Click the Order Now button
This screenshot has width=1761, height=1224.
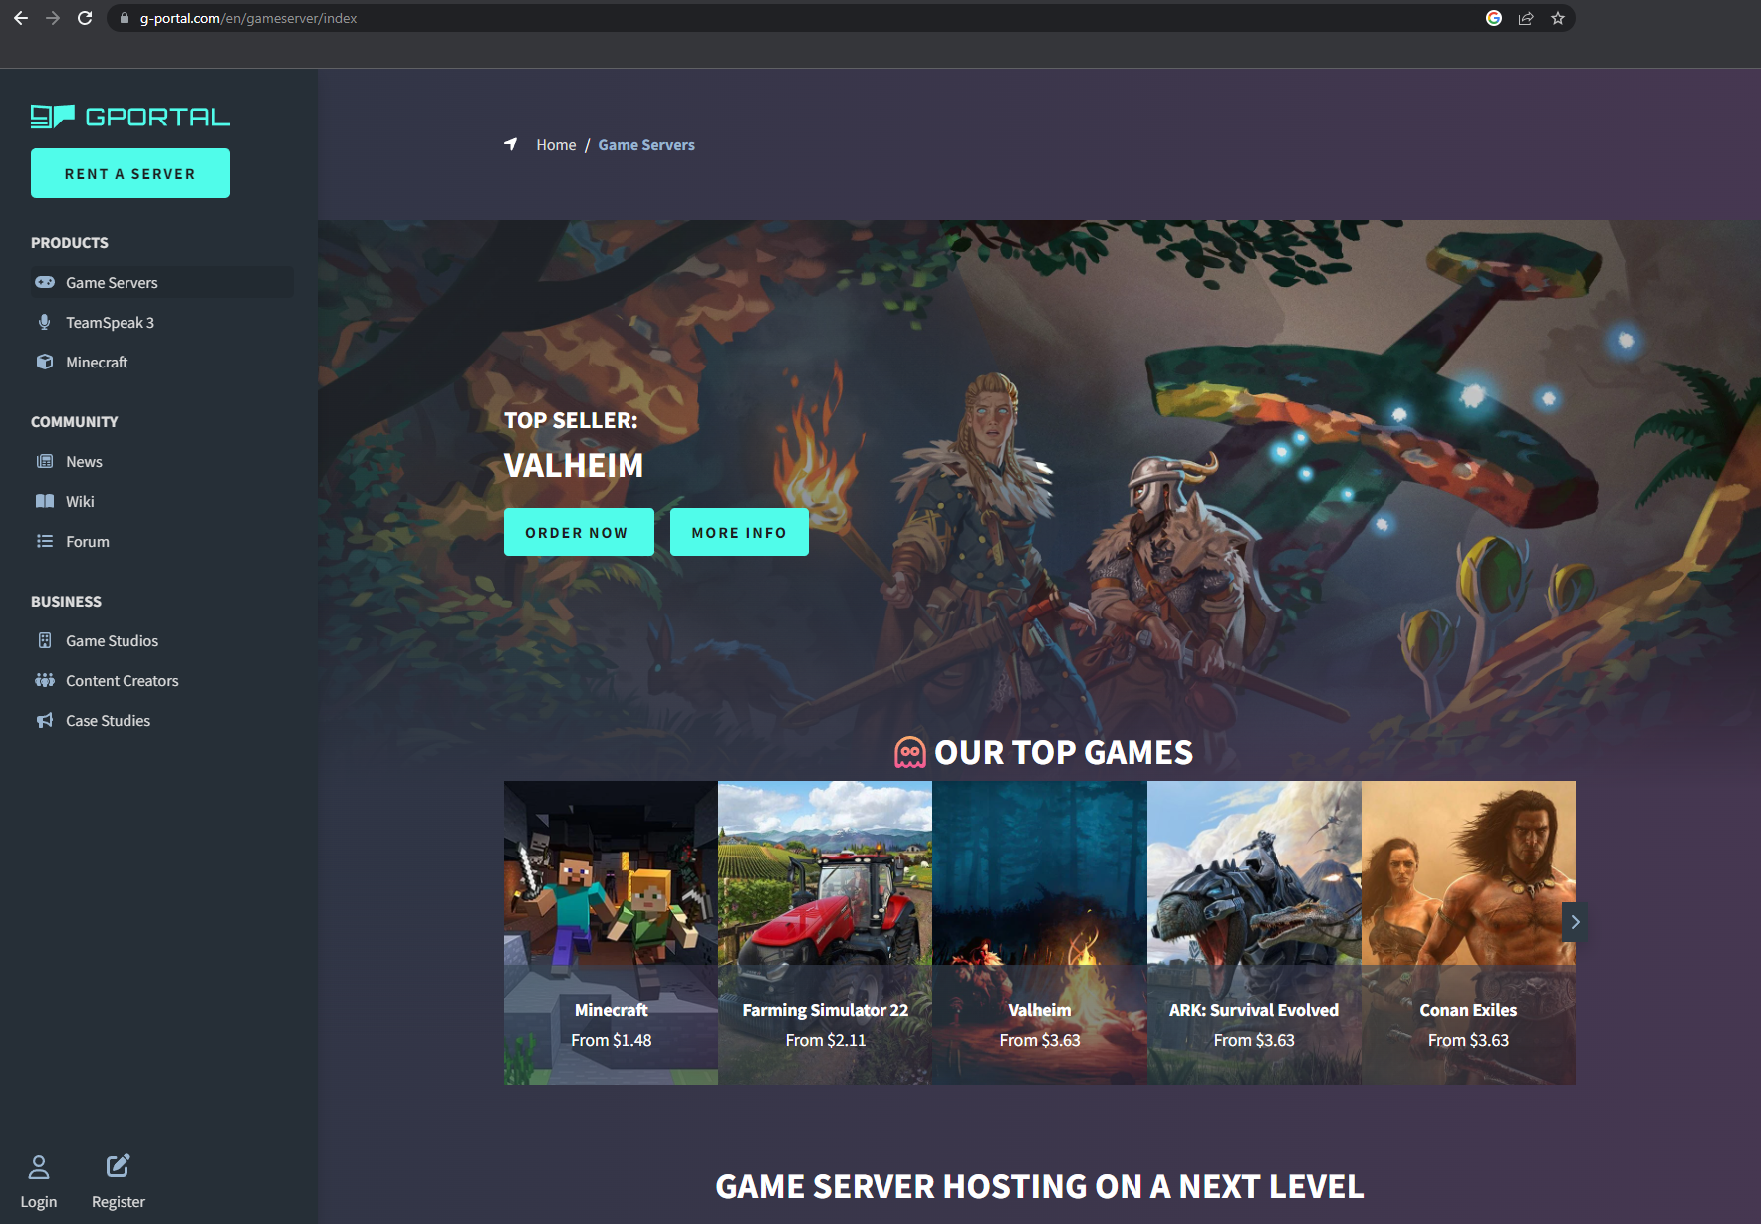579,532
